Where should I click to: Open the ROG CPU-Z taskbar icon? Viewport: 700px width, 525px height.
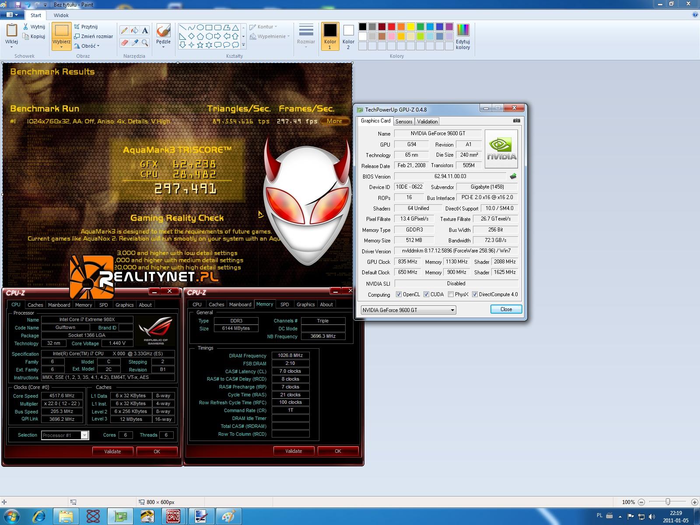[x=173, y=516]
